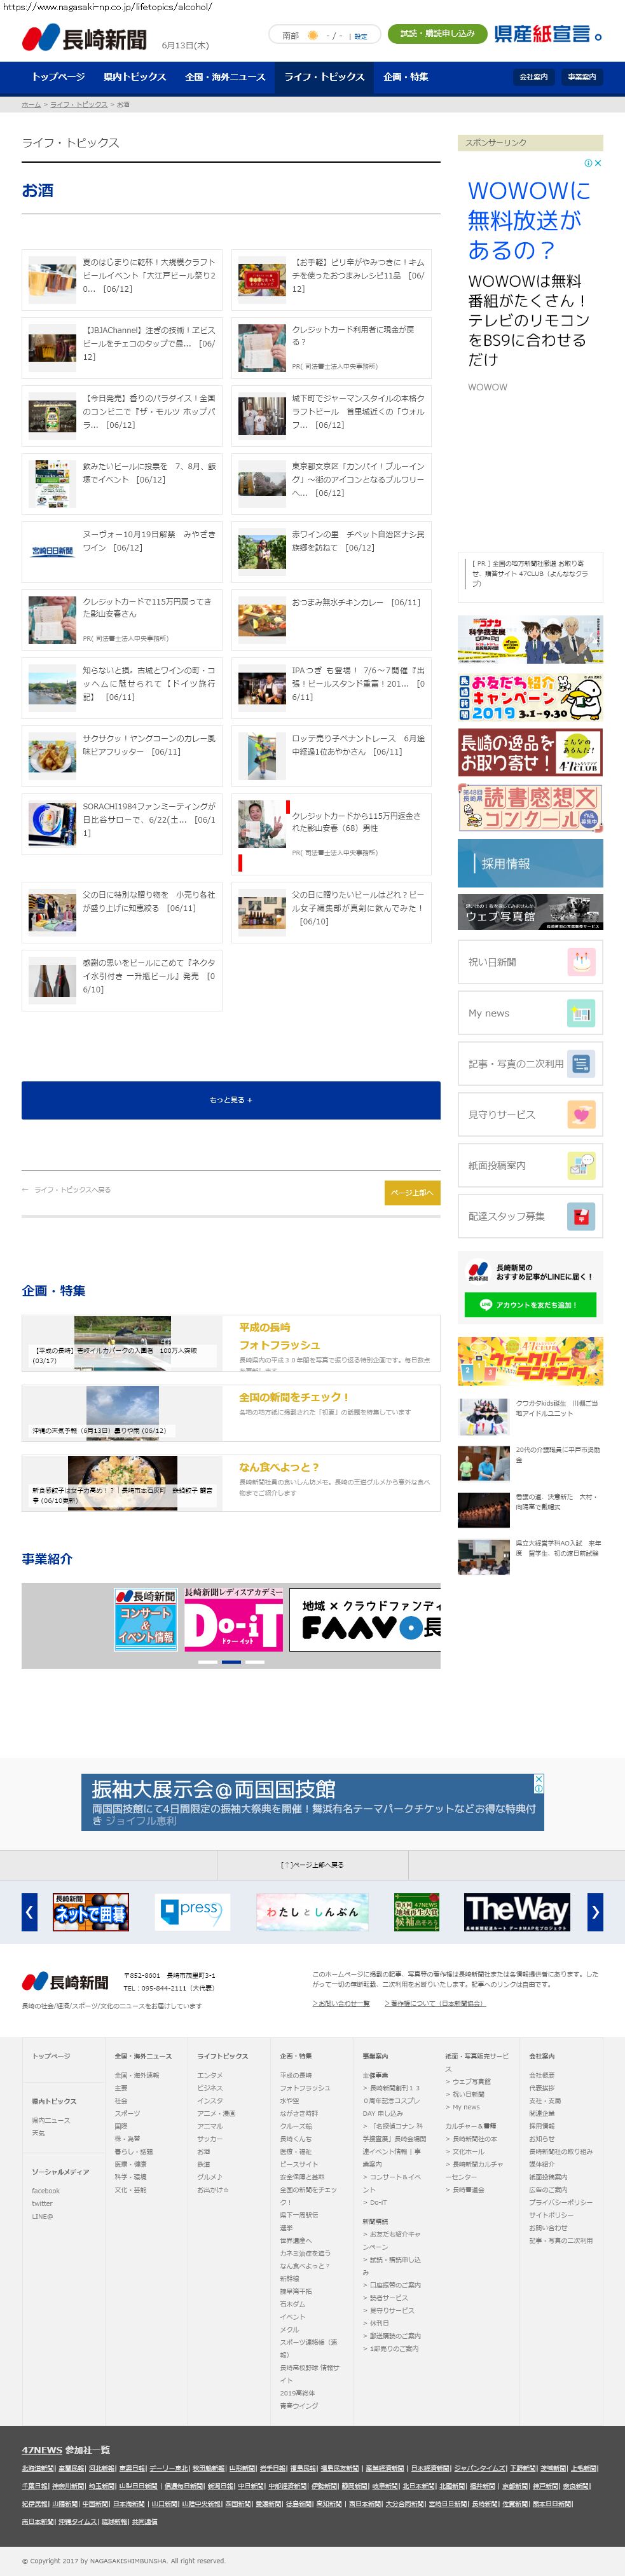The image size is (625, 2576).
Task: Open 読書感想文コンクール sidebar banner
Action: click(530, 807)
